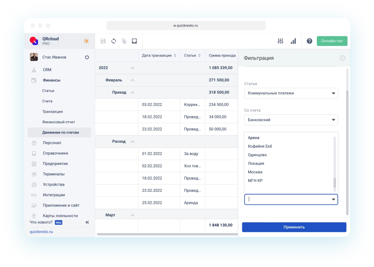Viewport: 374px width, 267px height.
Task: Click the inbox tray icon in toolbar
Action: pos(134,41)
